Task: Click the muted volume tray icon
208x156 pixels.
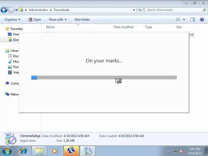Action: 181,151
